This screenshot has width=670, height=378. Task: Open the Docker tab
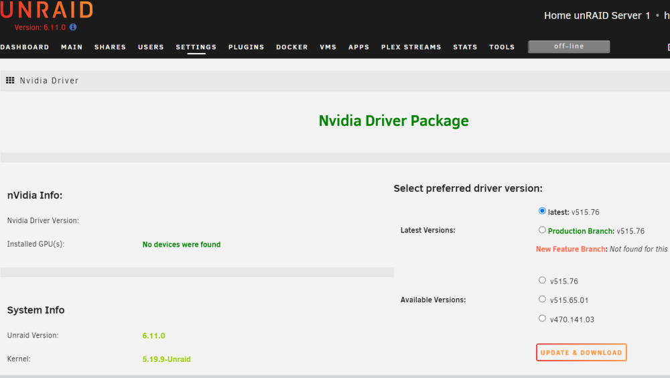click(x=292, y=47)
